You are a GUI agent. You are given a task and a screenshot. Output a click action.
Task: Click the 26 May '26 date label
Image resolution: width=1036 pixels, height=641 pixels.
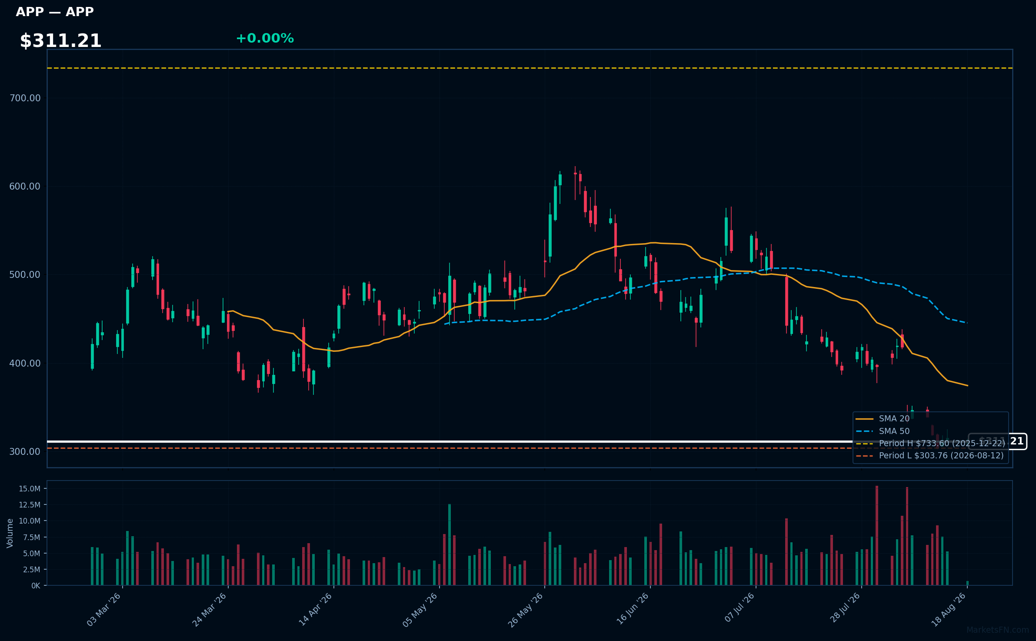526,609
